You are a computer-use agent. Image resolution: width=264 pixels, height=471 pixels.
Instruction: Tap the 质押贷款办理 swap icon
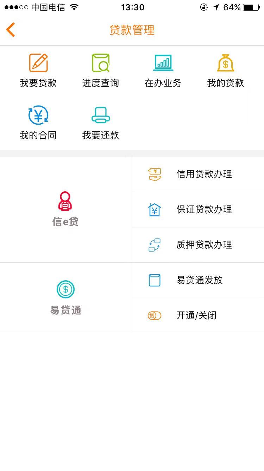tap(155, 245)
